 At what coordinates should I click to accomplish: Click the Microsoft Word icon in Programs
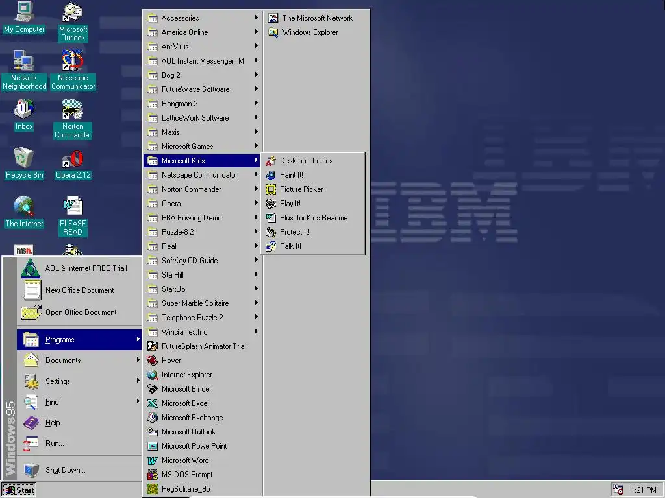(x=152, y=460)
